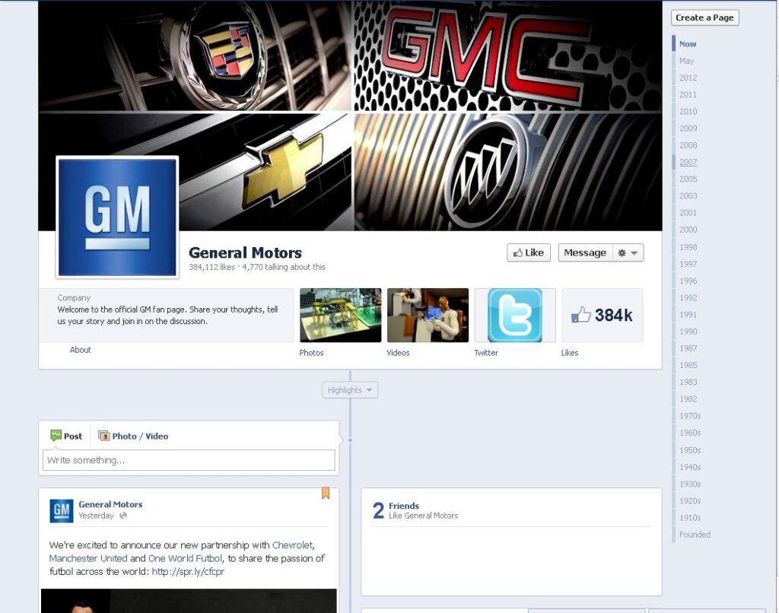Image resolution: width=779 pixels, height=613 pixels.
Task: Open the Videos thumbnail
Action: (428, 315)
